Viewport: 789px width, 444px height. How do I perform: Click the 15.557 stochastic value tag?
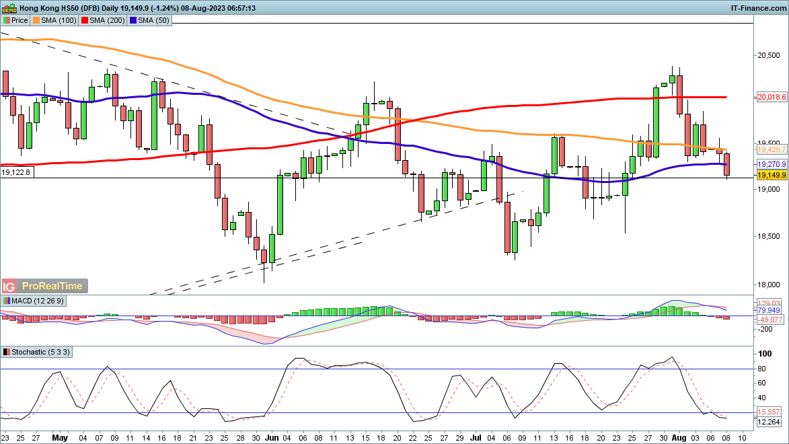click(x=769, y=411)
